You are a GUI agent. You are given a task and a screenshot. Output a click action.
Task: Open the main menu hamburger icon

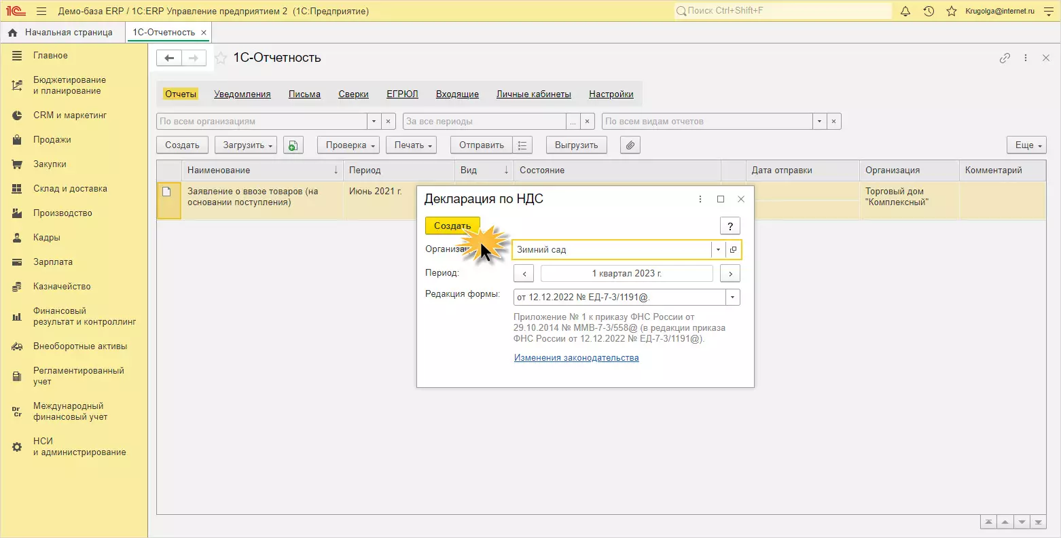click(x=41, y=11)
